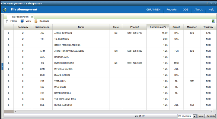
Task: Click the Filters funnel icon
Action: coord(7,21)
